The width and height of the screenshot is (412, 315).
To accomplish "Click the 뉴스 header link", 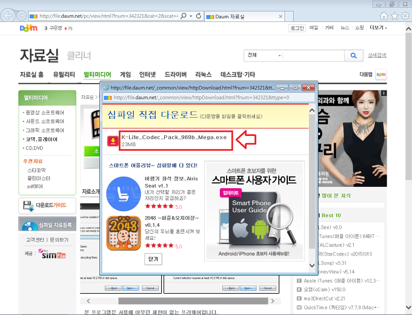I will pos(345,28).
